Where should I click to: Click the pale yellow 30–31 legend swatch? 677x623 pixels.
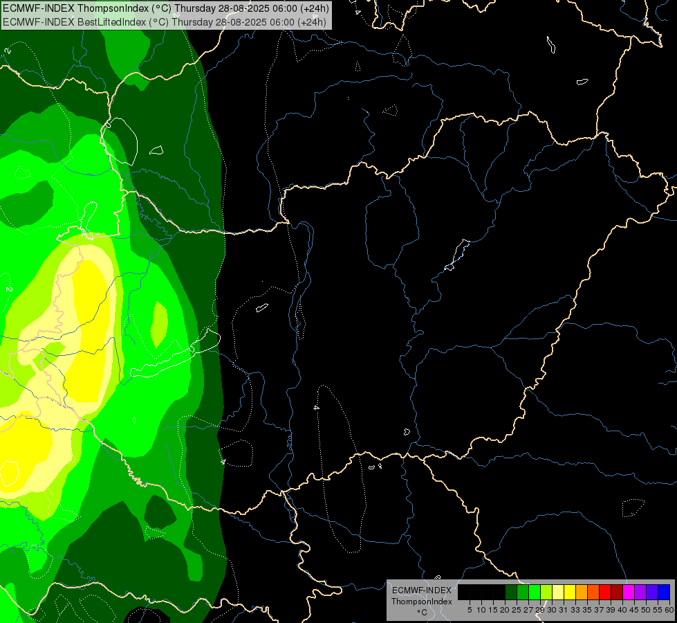558,592
